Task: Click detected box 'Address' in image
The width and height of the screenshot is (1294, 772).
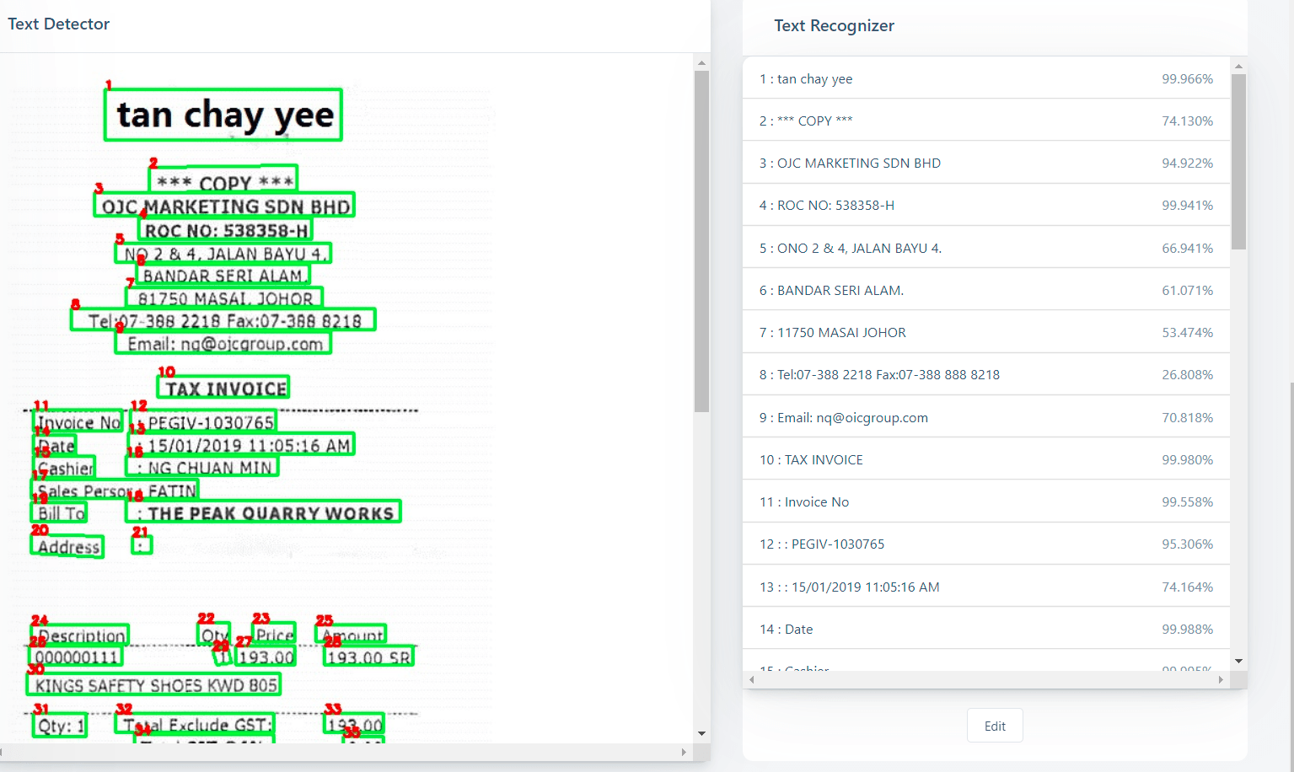Action: tap(67, 546)
